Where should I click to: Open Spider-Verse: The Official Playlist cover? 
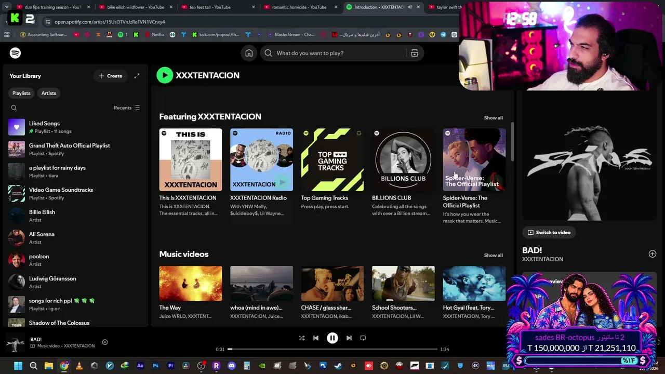474,160
